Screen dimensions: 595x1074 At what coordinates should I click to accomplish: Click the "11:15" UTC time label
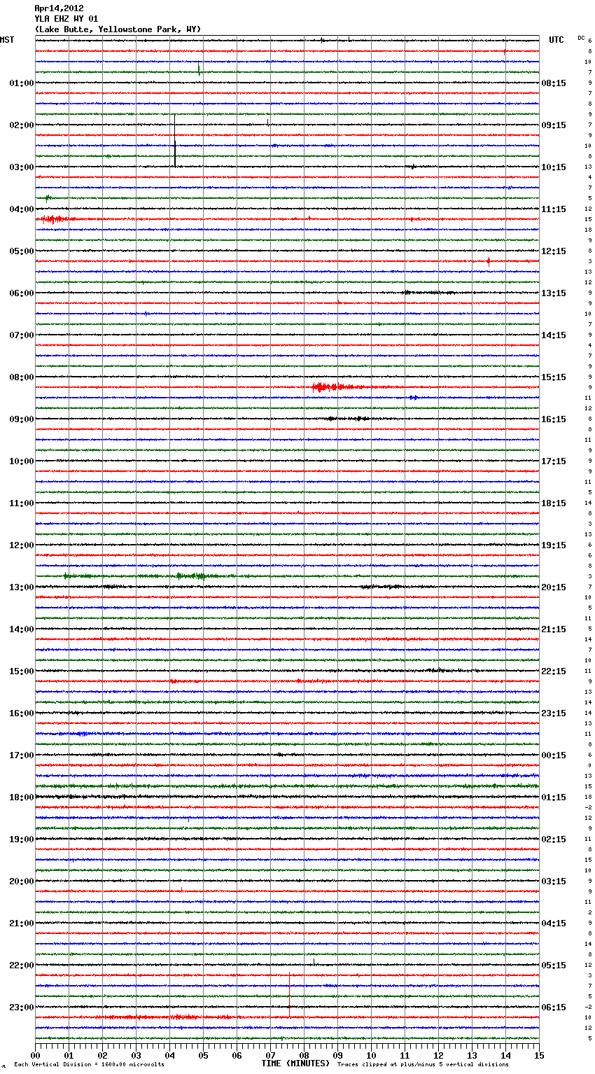[554, 209]
